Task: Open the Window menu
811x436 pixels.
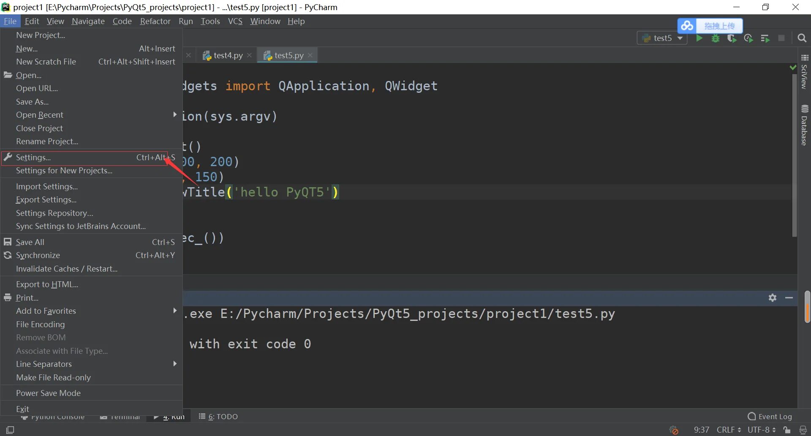Action: pos(265,21)
